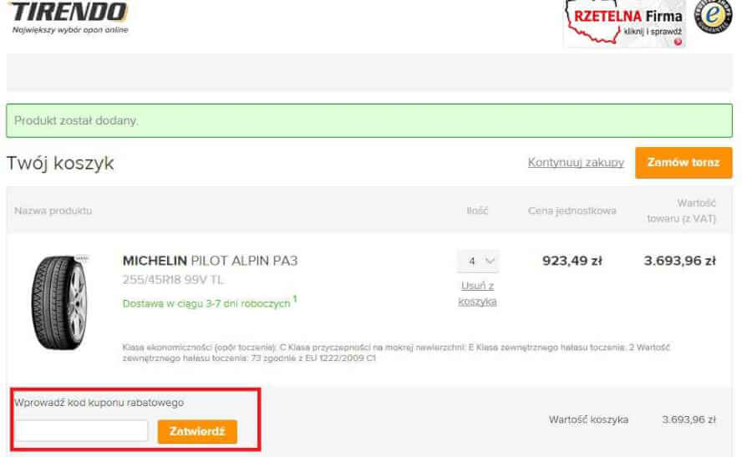Viewport: 752px width, 457px height.
Task: Click the chevron arrow in quantity selector
Action: [x=490, y=261]
